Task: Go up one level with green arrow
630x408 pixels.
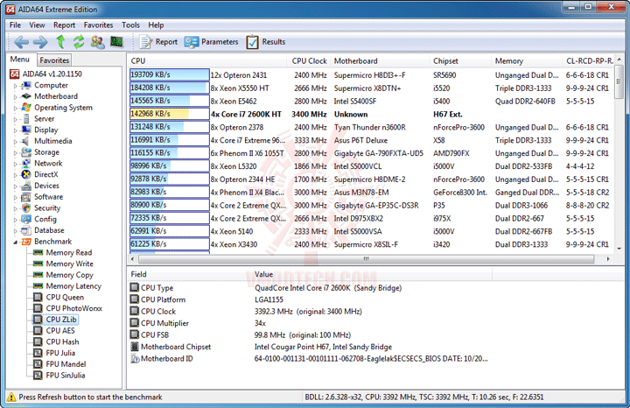Action: click(x=60, y=41)
